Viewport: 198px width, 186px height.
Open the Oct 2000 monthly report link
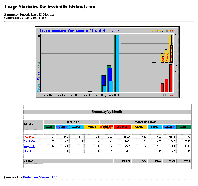pos(29,137)
